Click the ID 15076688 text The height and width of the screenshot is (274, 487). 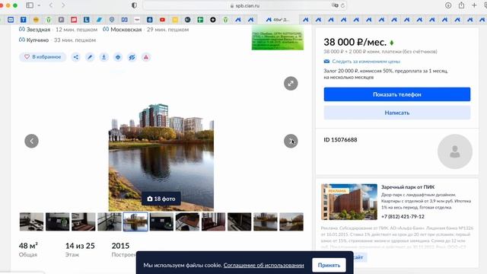tap(340, 140)
